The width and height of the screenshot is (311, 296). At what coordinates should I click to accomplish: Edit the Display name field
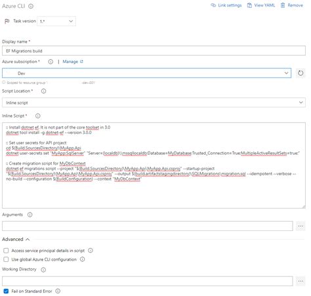pyautogui.click(x=154, y=51)
